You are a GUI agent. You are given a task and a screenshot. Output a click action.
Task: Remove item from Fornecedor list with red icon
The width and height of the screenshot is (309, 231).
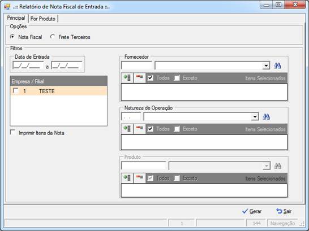(140, 78)
